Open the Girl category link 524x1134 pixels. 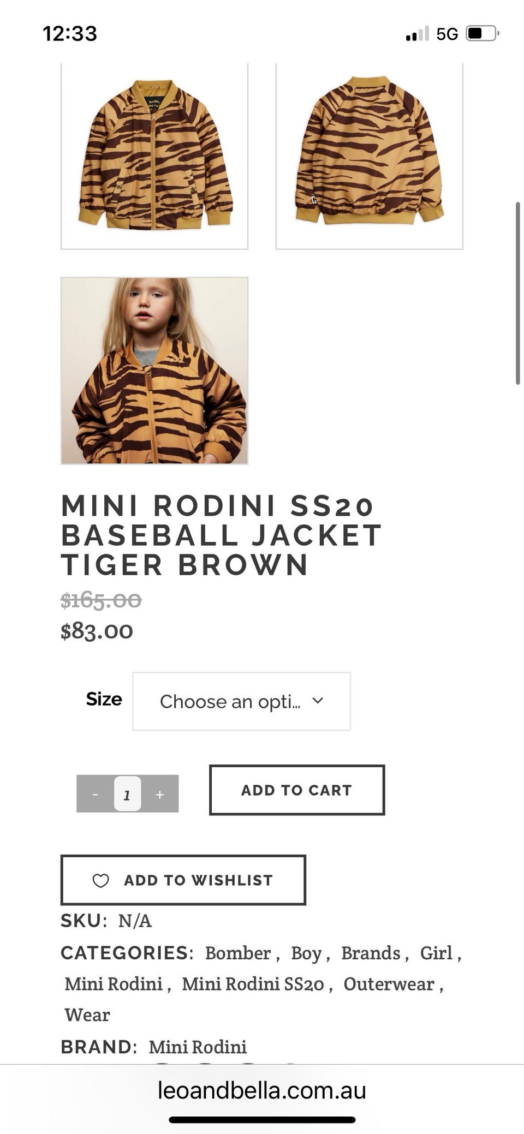click(436, 953)
